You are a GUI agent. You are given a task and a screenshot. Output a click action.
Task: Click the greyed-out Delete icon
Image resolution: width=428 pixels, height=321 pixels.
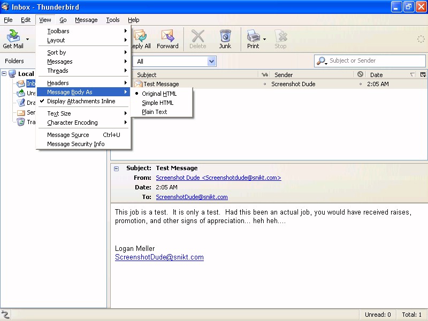pyautogui.click(x=198, y=35)
